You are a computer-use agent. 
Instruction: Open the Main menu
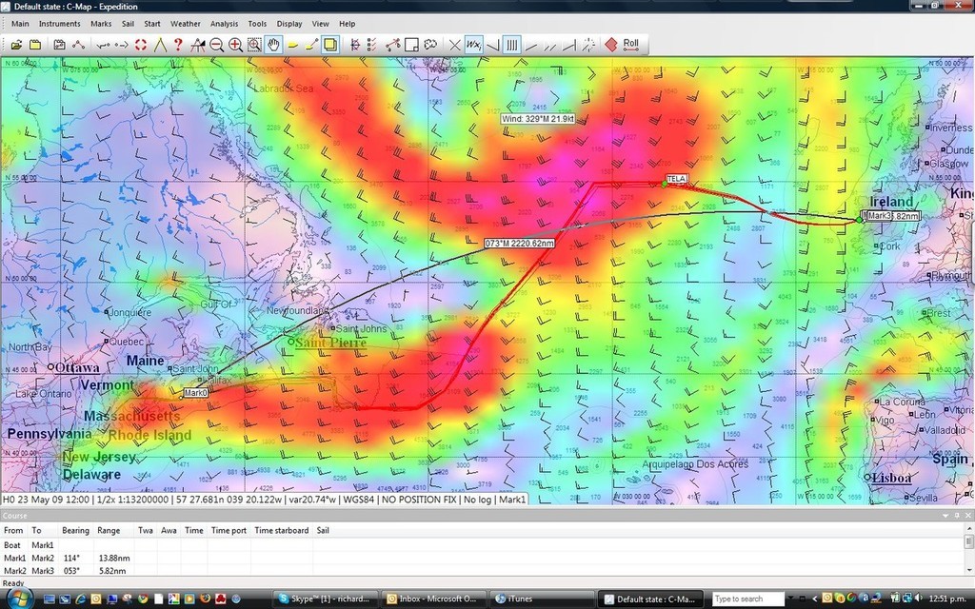[x=20, y=24]
